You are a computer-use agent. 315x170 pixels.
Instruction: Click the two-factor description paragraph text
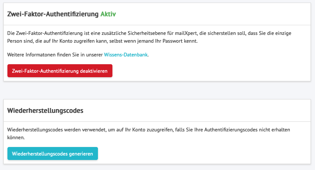111,37
